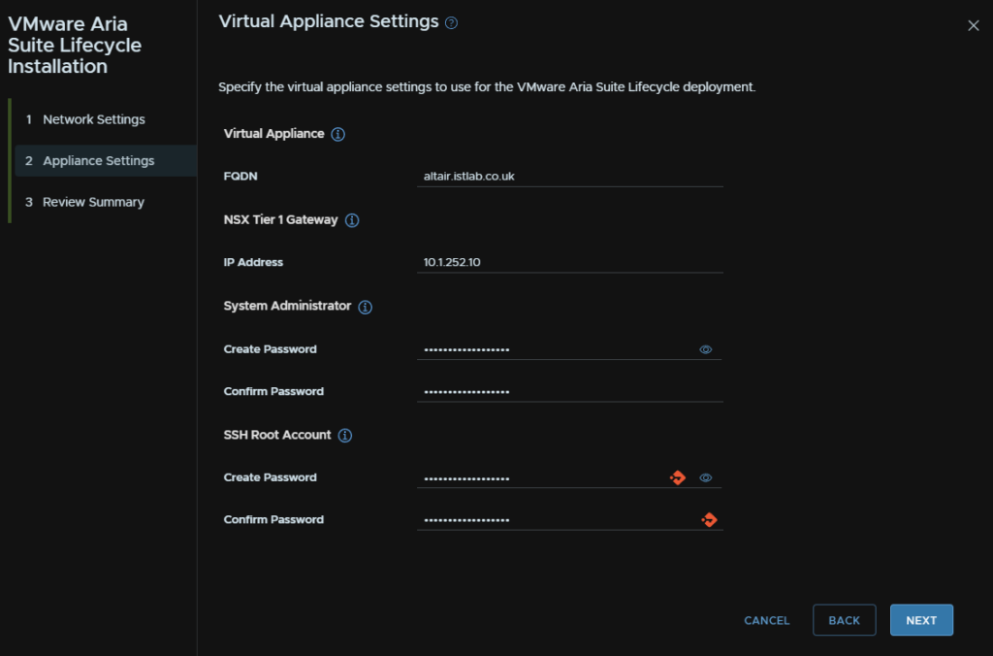
Task: Click the NEXT button
Action: 921,620
